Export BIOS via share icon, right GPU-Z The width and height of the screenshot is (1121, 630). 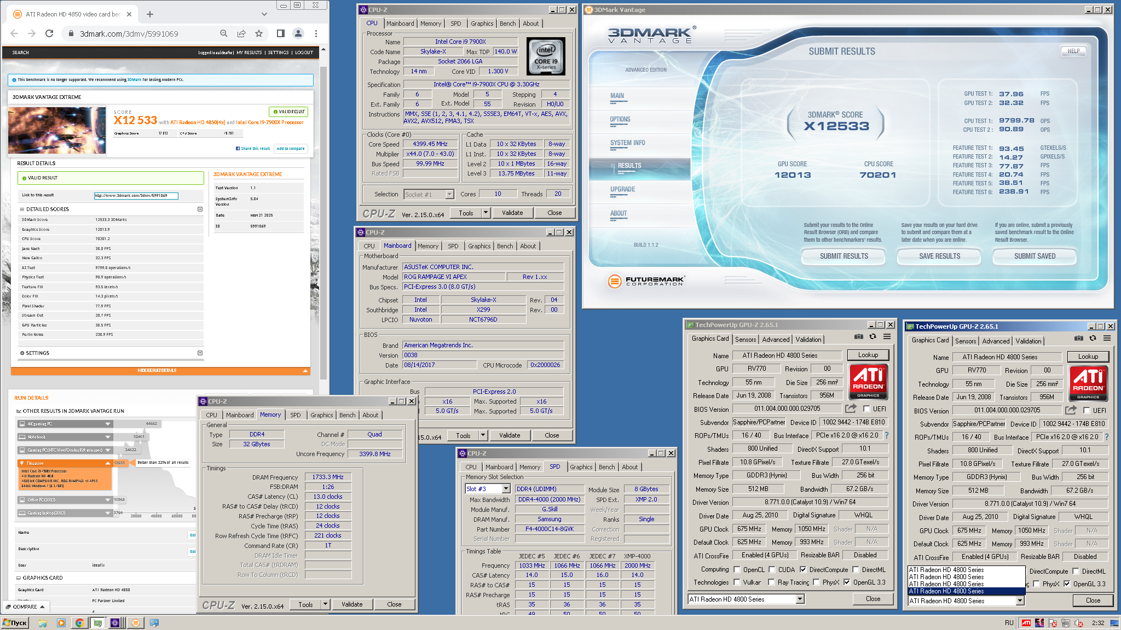[x=1071, y=410]
